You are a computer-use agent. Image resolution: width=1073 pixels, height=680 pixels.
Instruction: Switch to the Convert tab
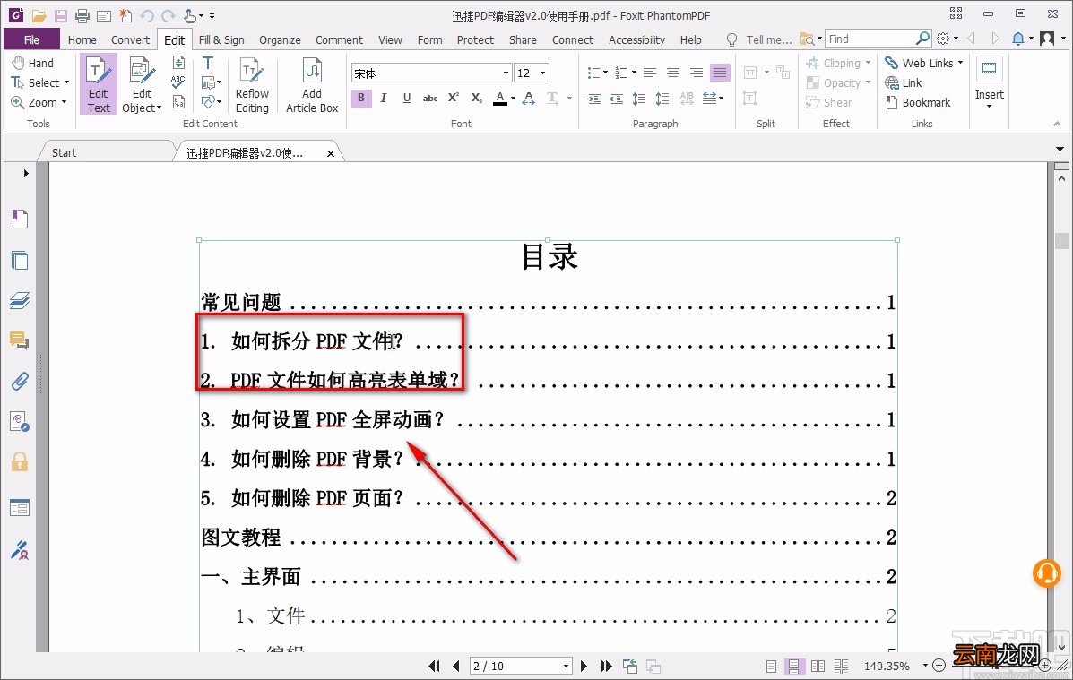pos(130,39)
